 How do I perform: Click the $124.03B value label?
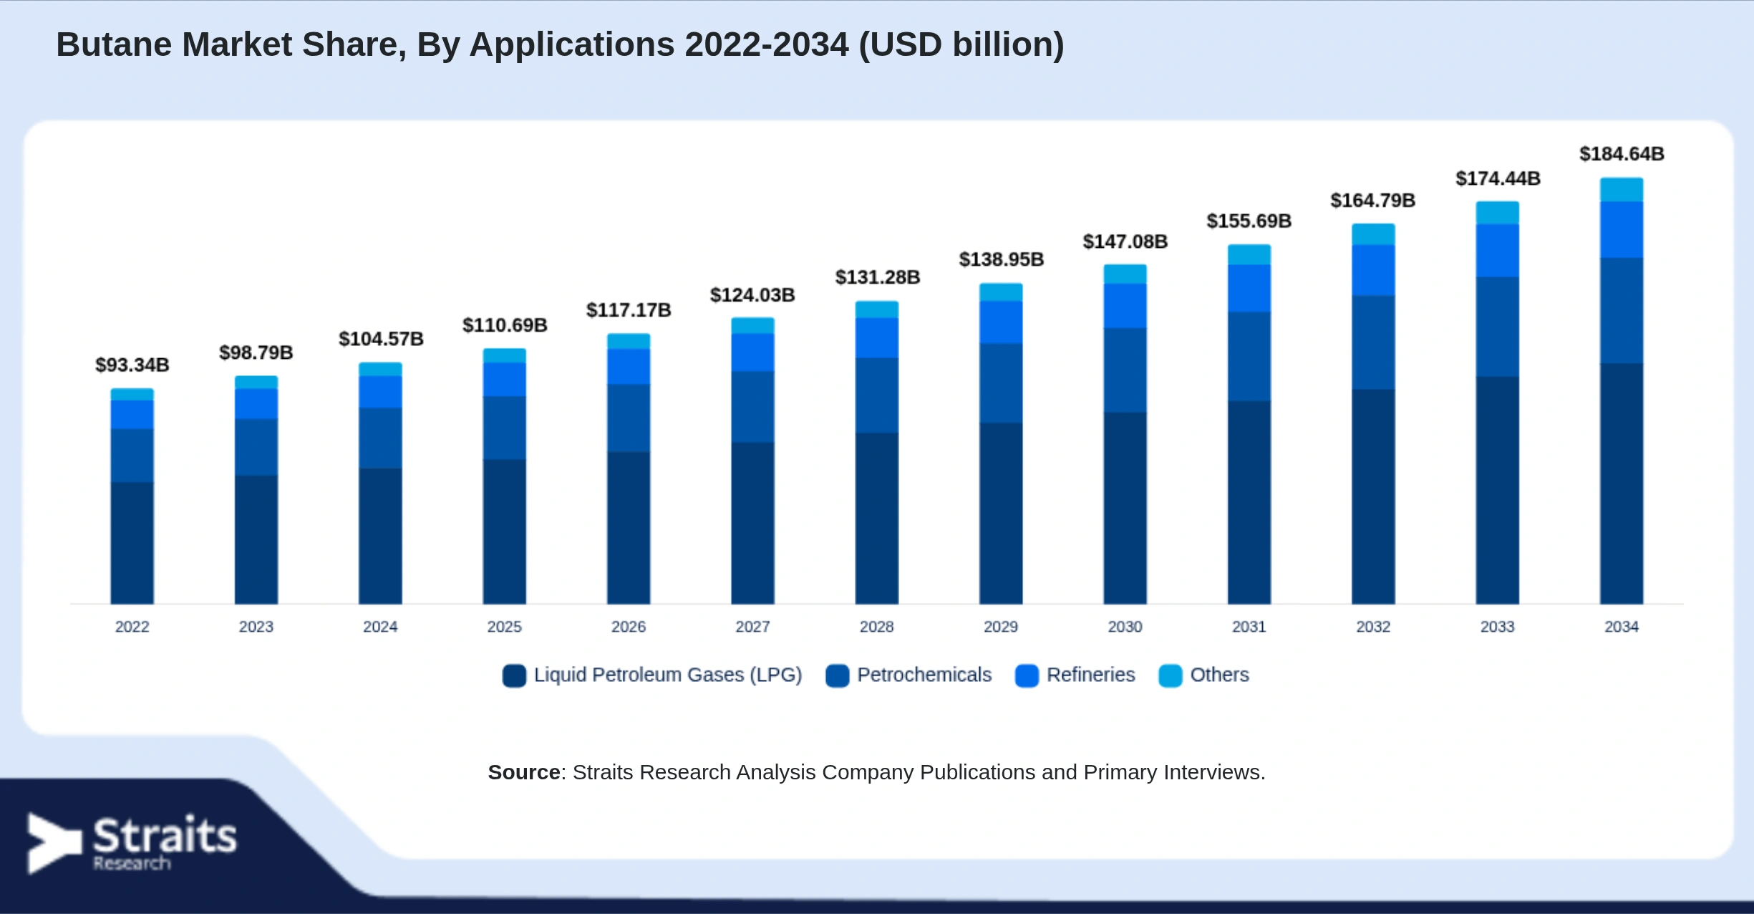(x=752, y=295)
